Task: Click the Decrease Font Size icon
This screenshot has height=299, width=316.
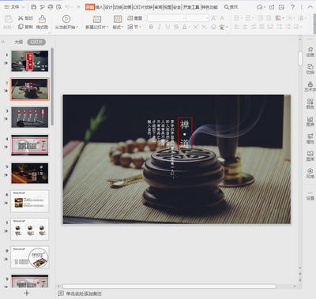Action: pyautogui.click(x=223, y=18)
